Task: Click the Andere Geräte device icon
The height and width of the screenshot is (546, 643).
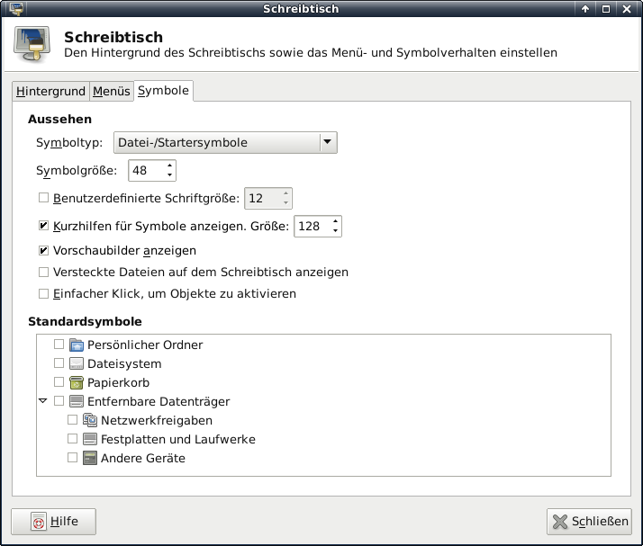Action: pyautogui.click(x=90, y=458)
